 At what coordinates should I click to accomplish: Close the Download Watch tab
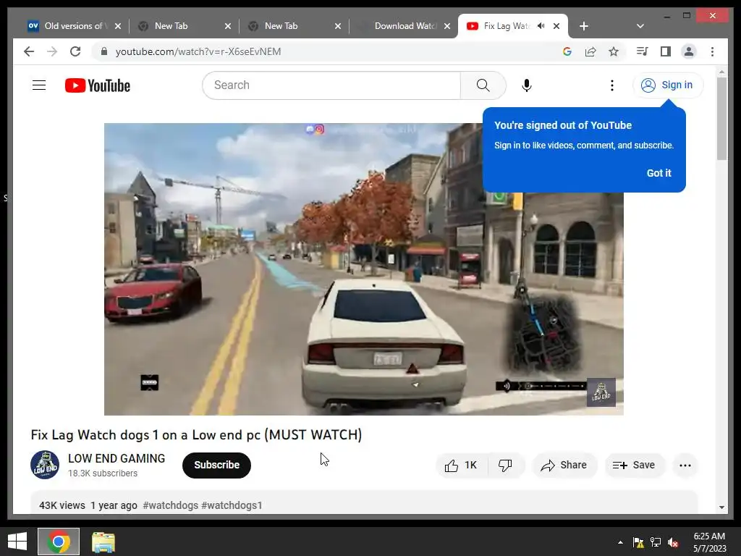coord(446,26)
